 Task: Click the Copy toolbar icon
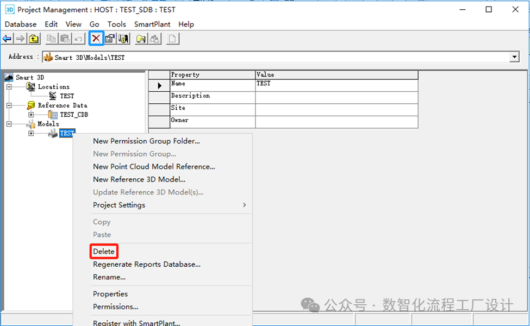click(52, 39)
